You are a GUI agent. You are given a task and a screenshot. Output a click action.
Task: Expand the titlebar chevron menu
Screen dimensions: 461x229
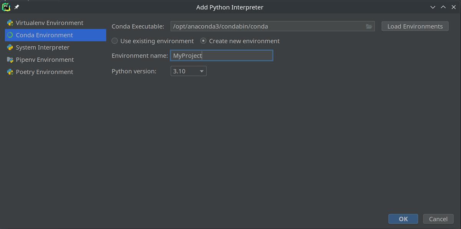click(x=433, y=7)
